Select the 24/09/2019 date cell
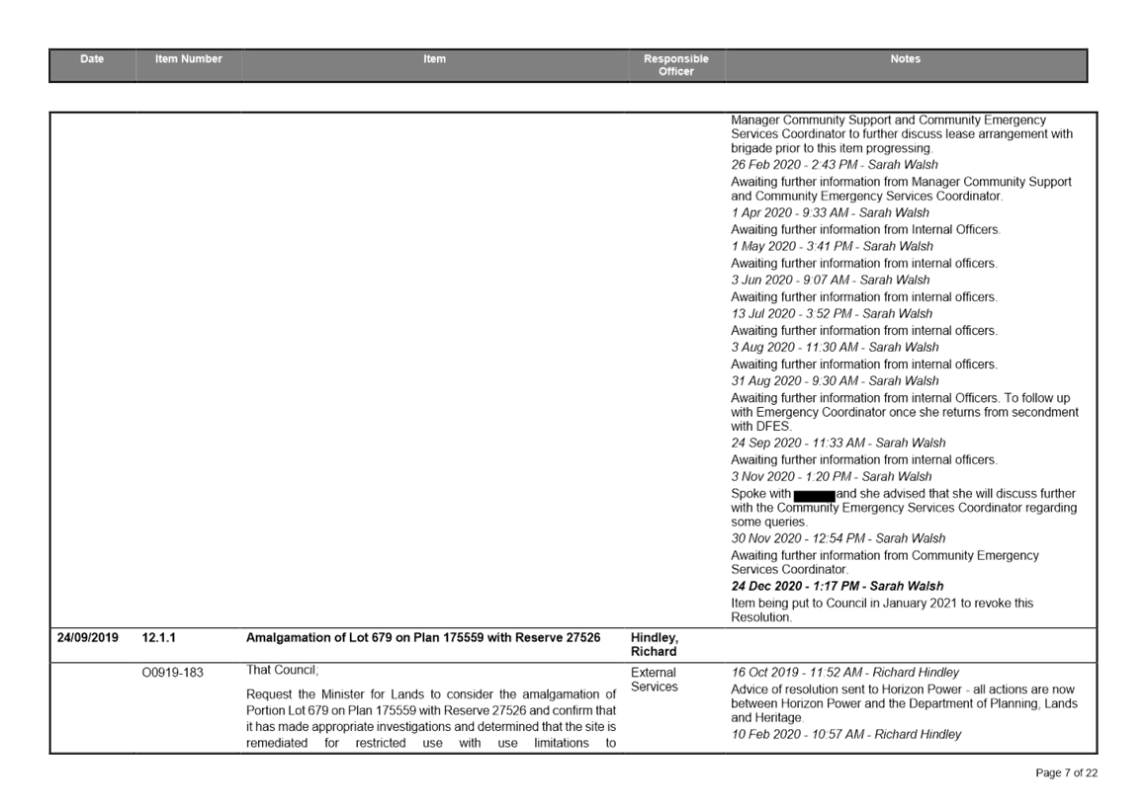Screen dimensions: 1147x811 point(88,638)
